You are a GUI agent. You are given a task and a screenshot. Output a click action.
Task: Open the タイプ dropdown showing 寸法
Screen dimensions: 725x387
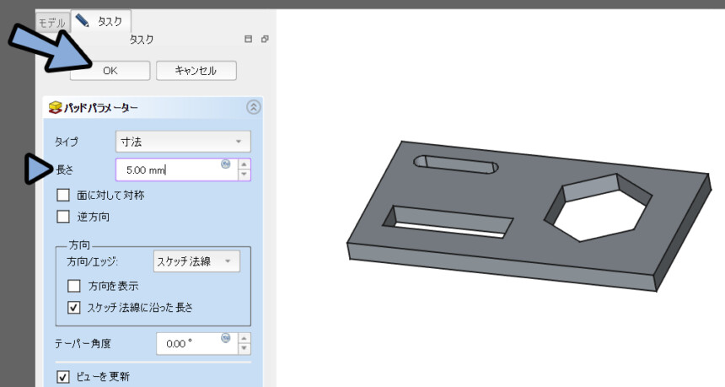point(183,142)
